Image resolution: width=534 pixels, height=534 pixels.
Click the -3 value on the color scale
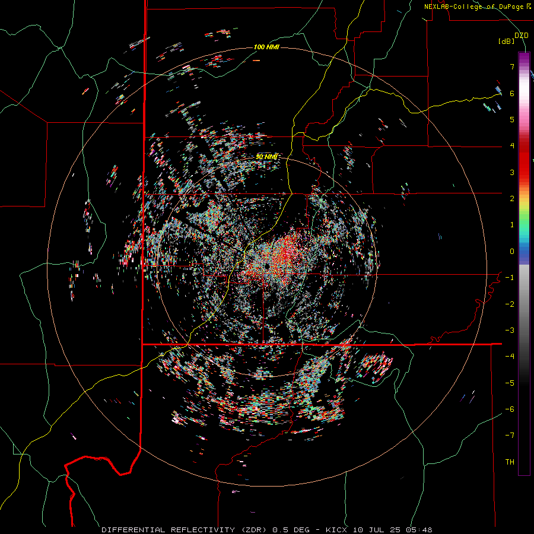510,330
